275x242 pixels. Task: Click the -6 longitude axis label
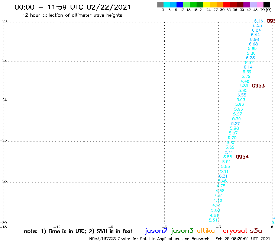[165, 227]
